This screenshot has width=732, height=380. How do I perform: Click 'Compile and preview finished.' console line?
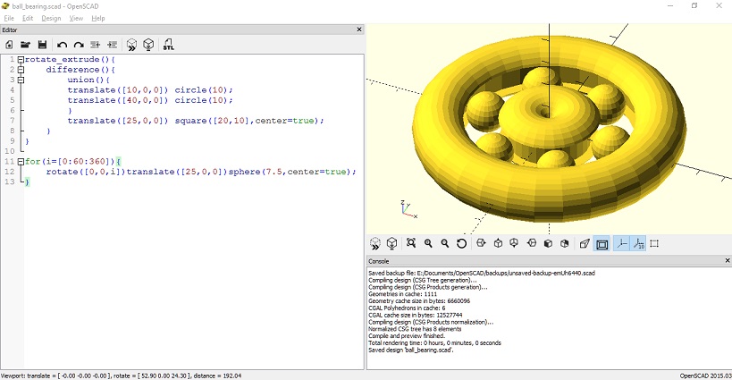pos(407,335)
